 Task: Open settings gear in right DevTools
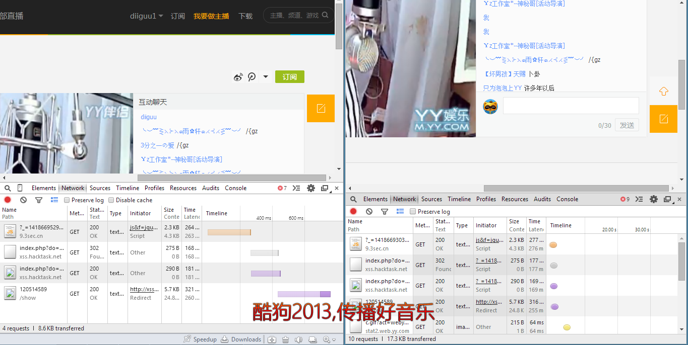(x=654, y=199)
